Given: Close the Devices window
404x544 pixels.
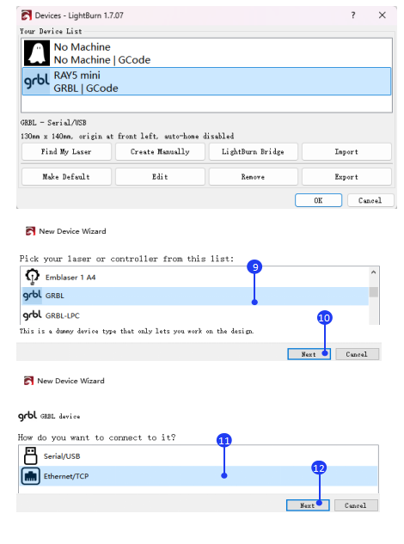Looking at the screenshot, I should (383, 15).
